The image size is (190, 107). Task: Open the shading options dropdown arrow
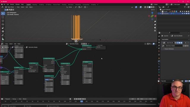pyautogui.click(x=156, y=7)
